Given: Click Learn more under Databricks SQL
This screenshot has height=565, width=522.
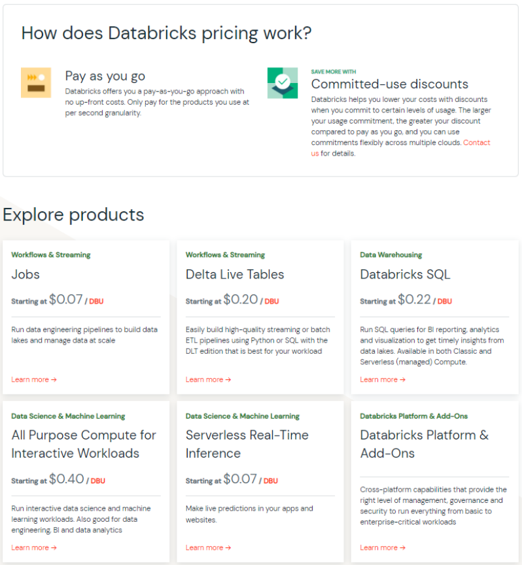Looking at the screenshot, I should tap(383, 379).
